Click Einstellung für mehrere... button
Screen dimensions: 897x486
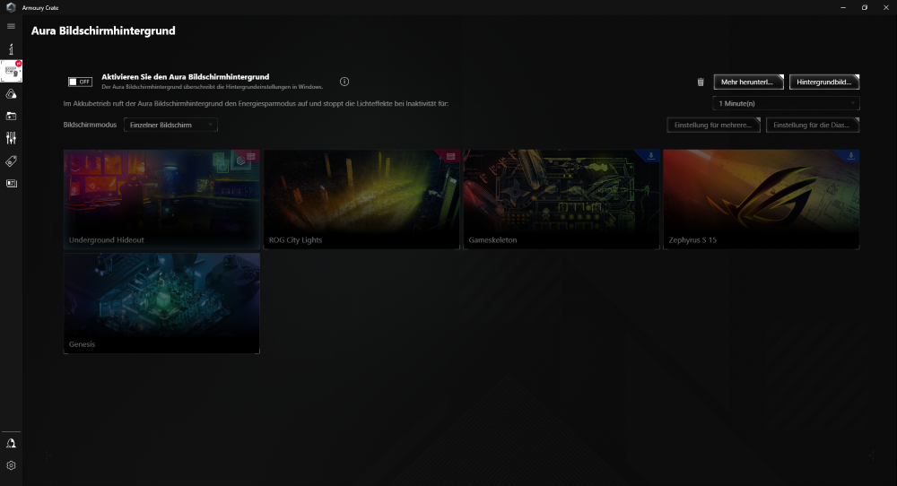tap(713, 125)
